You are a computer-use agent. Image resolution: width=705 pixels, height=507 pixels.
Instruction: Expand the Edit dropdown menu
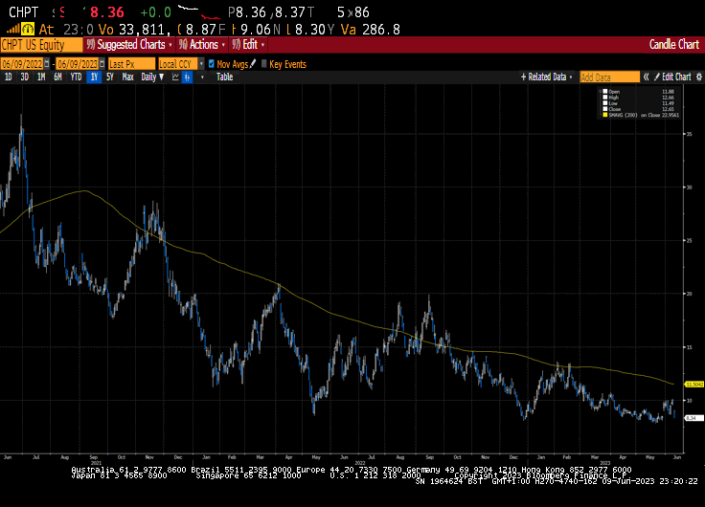[x=248, y=44]
